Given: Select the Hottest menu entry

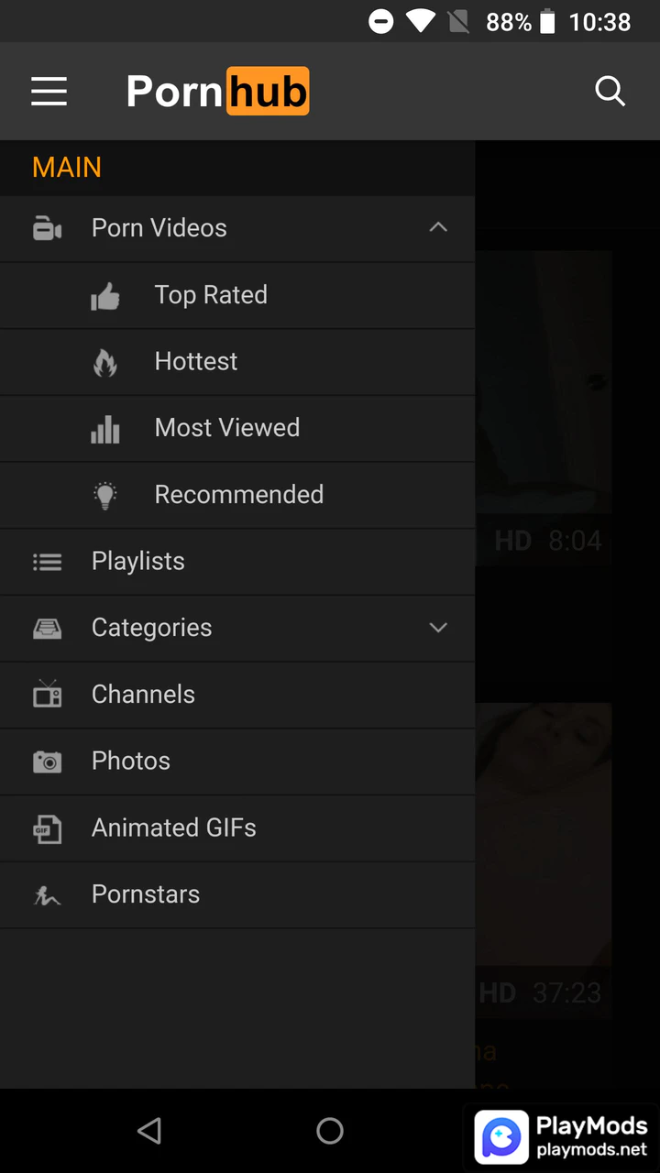Looking at the screenshot, I should pyautogui.click(x=237, y=362).
